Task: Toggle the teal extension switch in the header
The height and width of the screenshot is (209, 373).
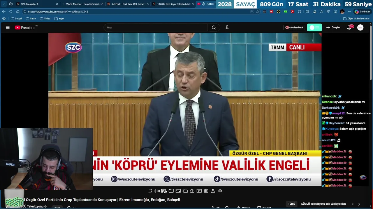Action: (x=314, y=28)
